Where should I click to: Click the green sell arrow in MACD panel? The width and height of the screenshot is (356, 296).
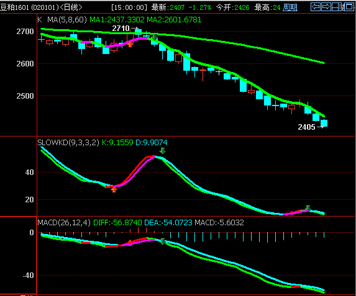pos(163,241)
